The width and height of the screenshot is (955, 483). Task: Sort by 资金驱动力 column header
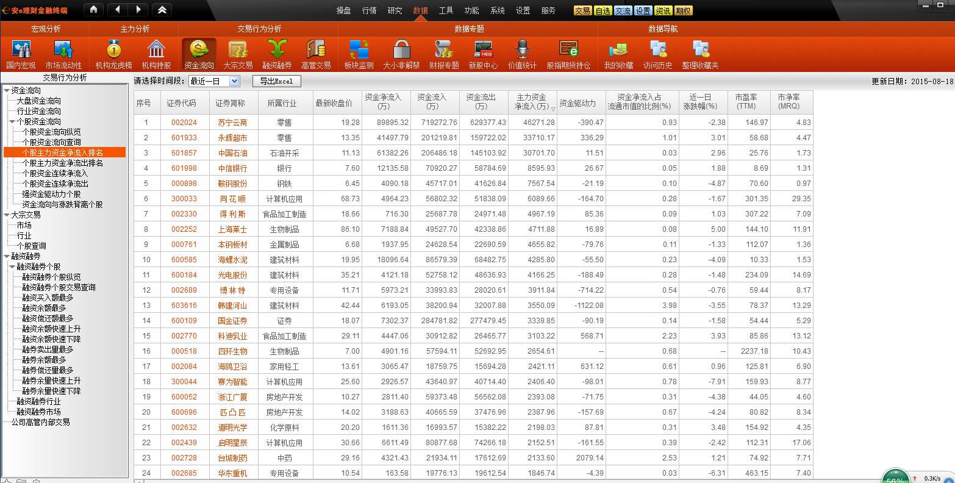(x=581, y=102)
